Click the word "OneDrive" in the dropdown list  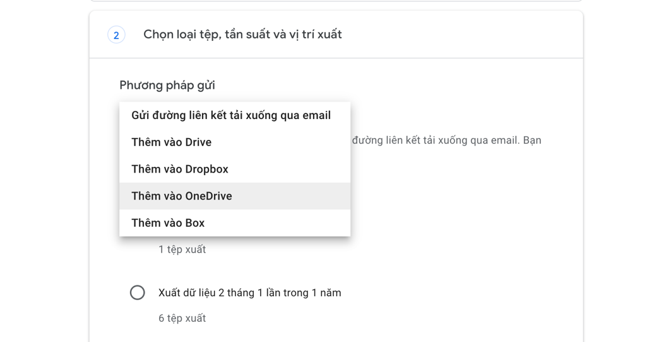coord(208,196)
